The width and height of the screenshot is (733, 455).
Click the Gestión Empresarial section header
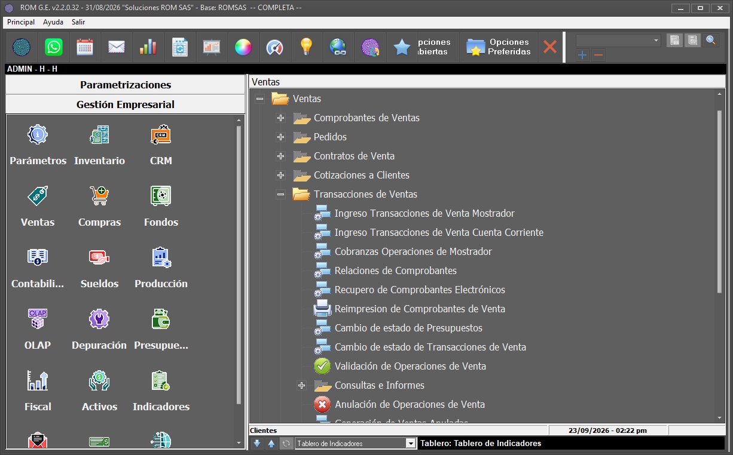[126, 104]
